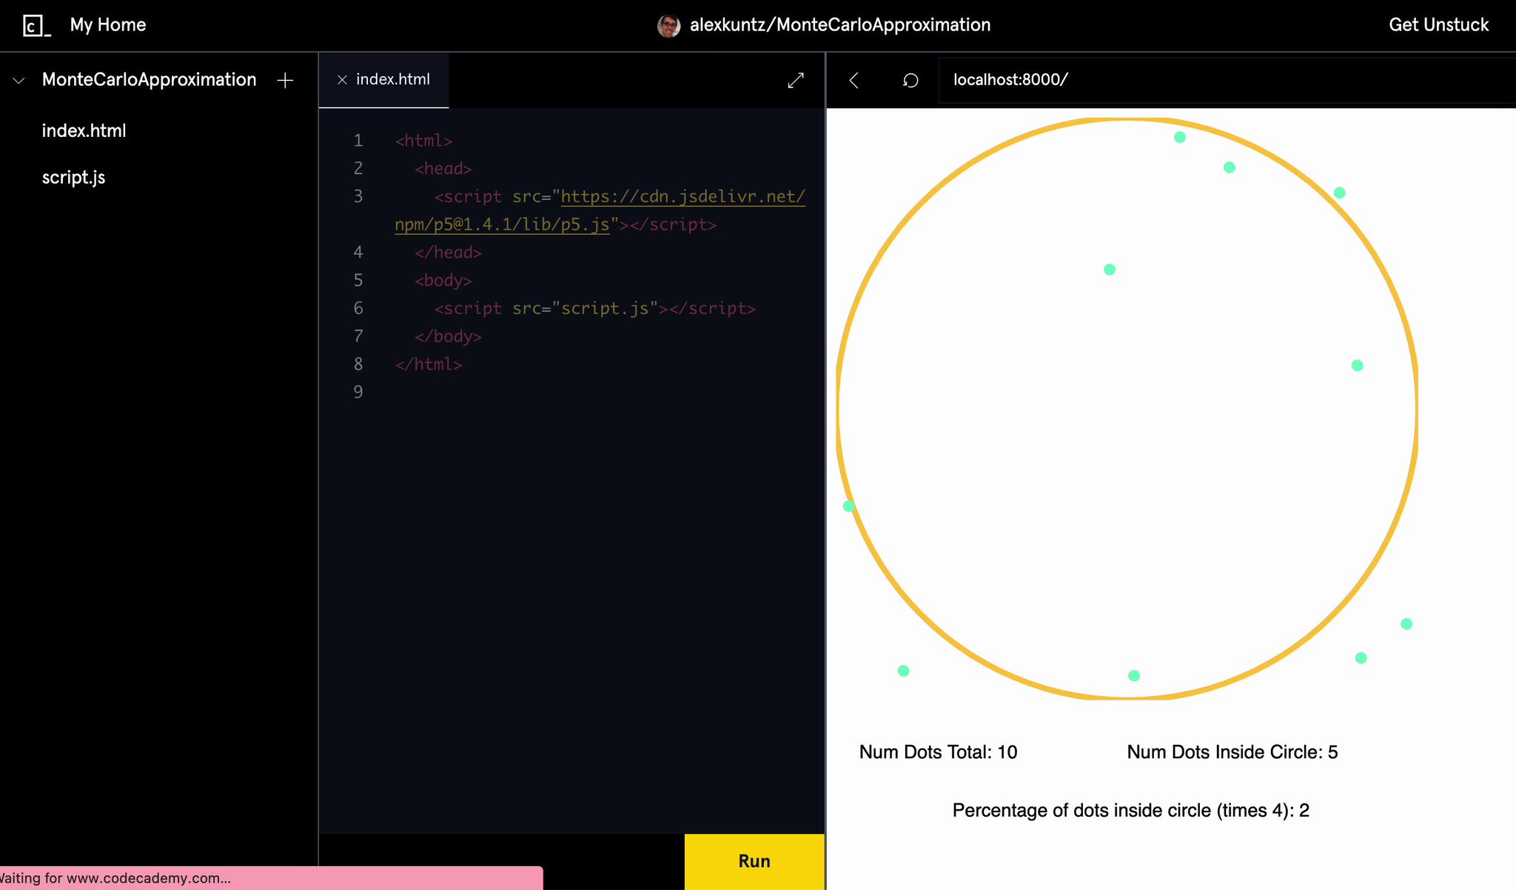This screenshot has height=890, width=1516.
Task: Click the user avatar next to project name
Action: [x=668, y=24]
